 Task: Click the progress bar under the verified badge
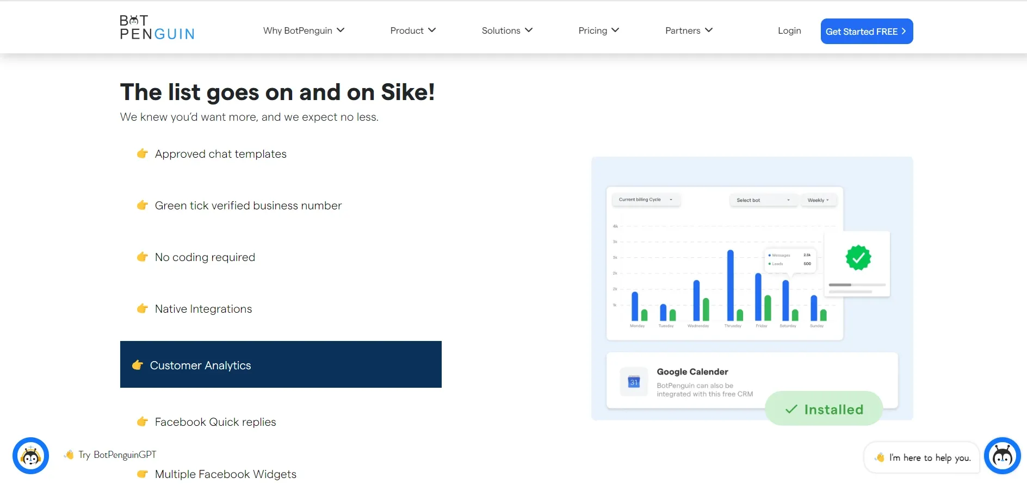(x=857, y=284)
